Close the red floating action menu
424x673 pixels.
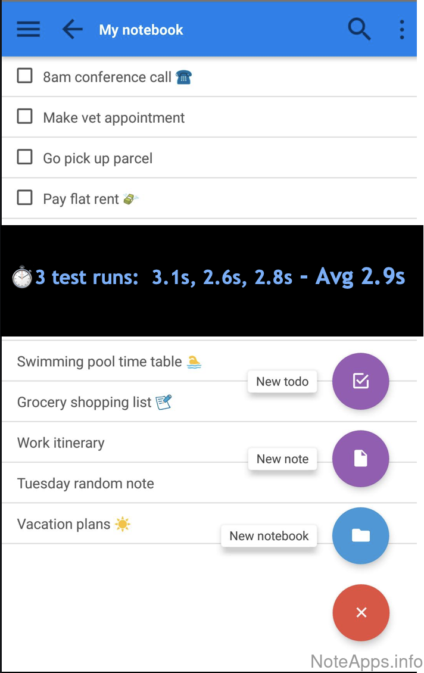pyautogui.click(x=361, y=613)
